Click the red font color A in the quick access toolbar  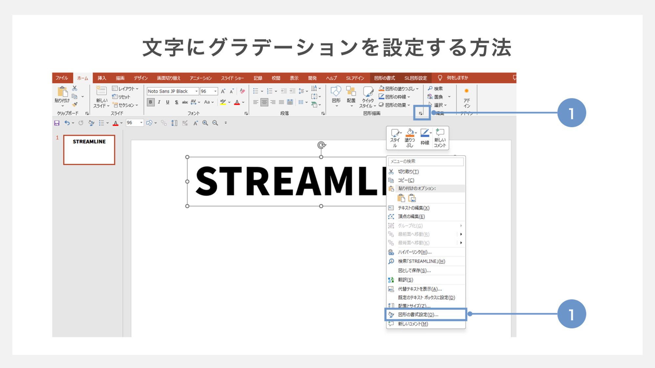coord(116,123)
